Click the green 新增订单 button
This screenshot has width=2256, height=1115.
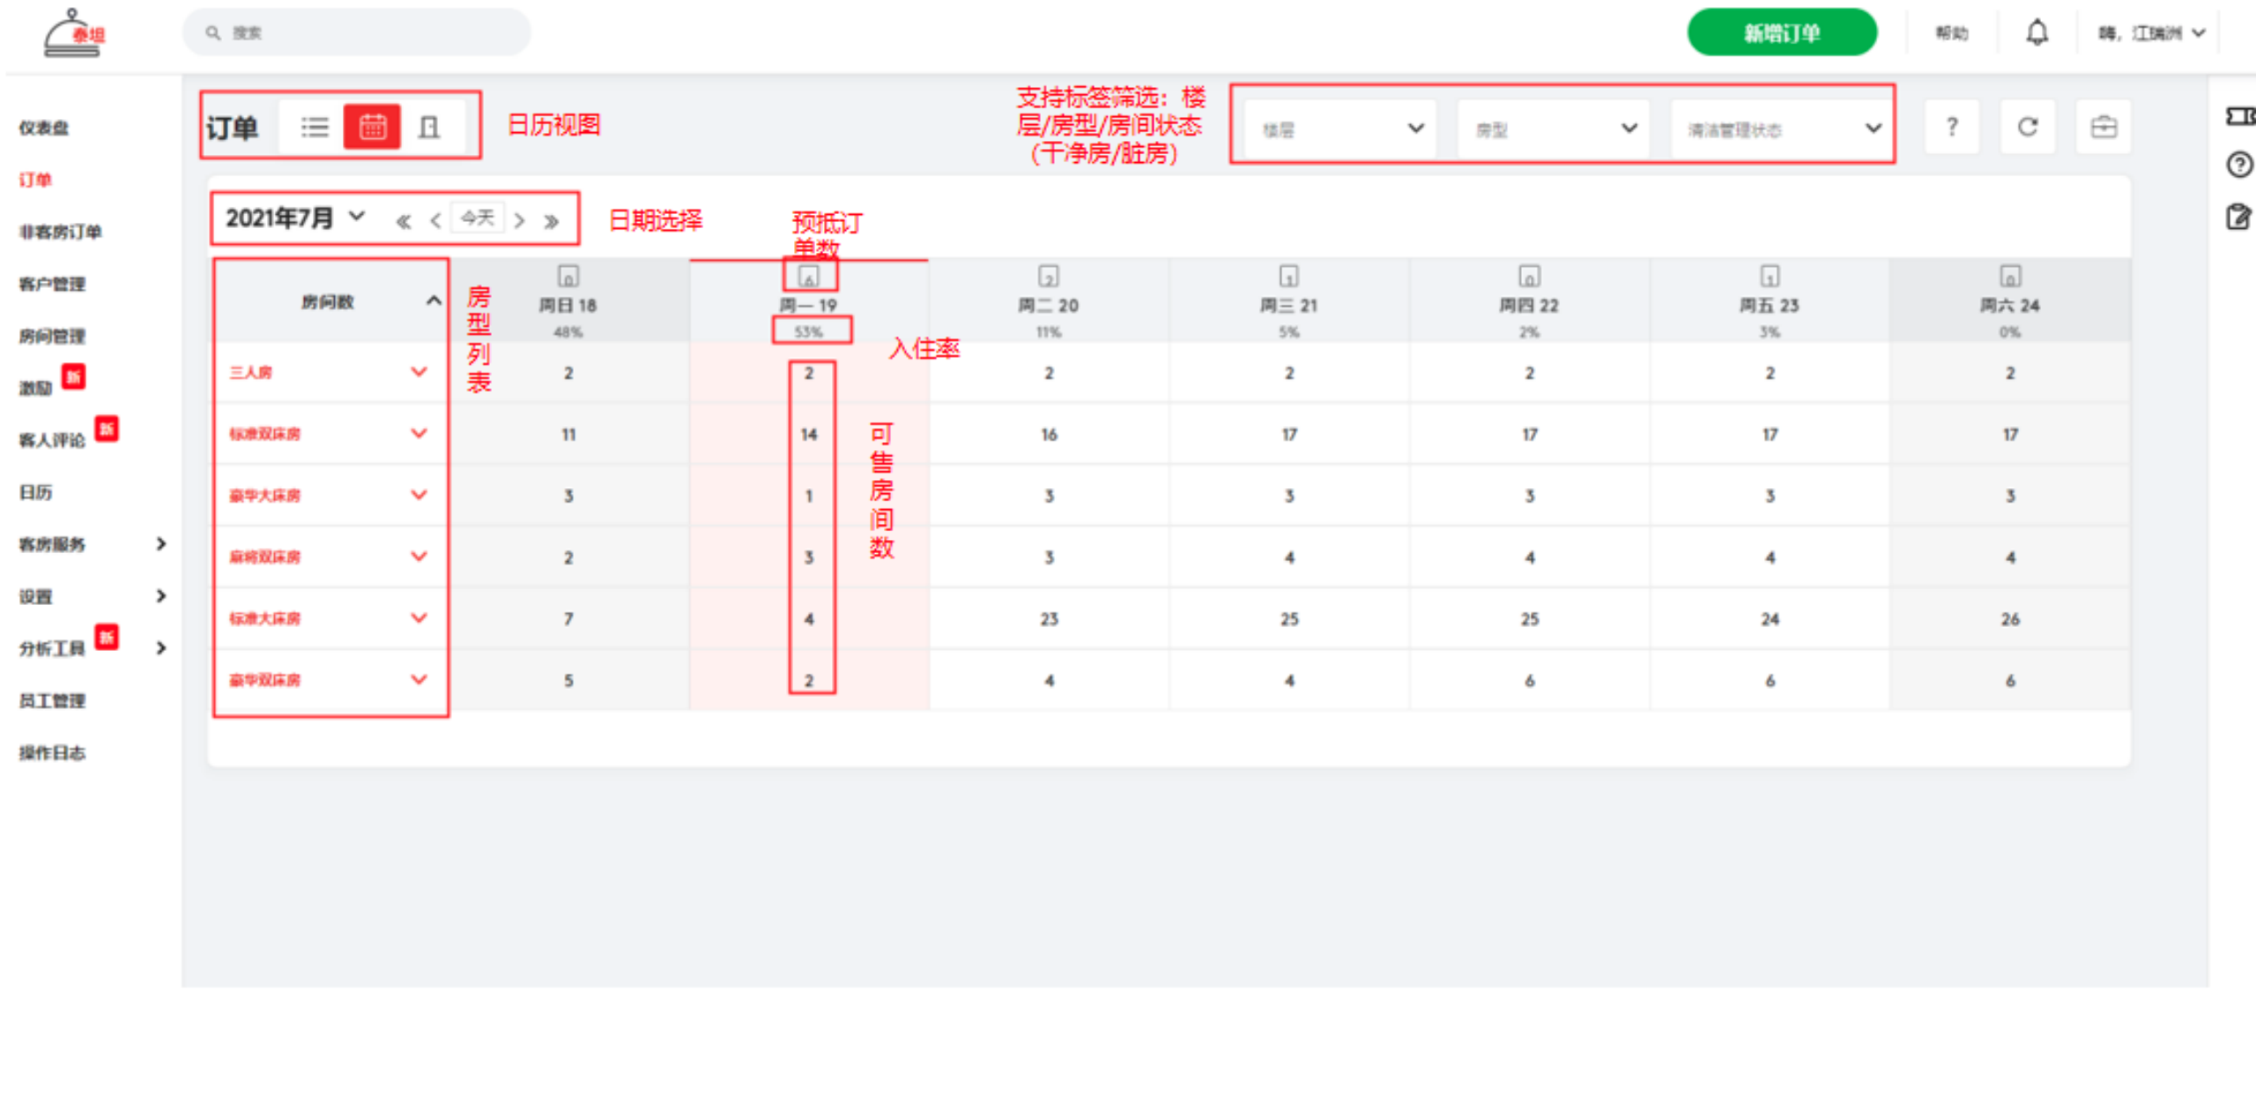(1781, 33)
